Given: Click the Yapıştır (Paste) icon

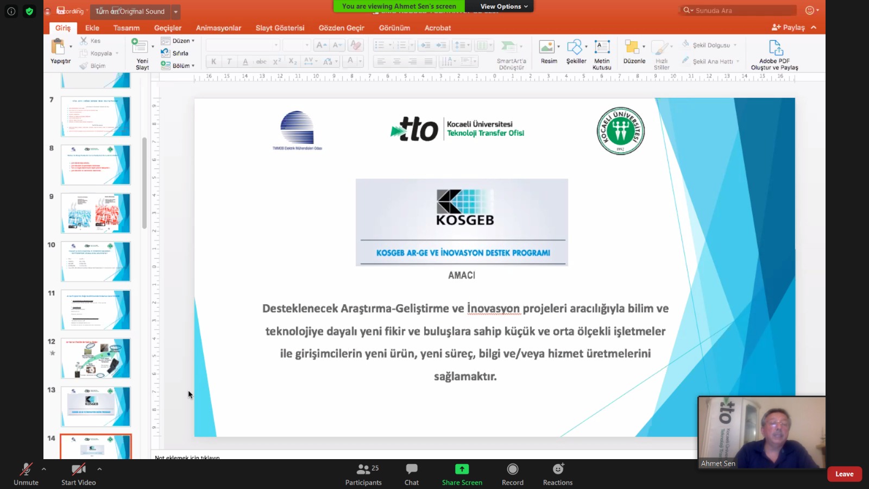Looking at the screenshot, I should 58,47.
